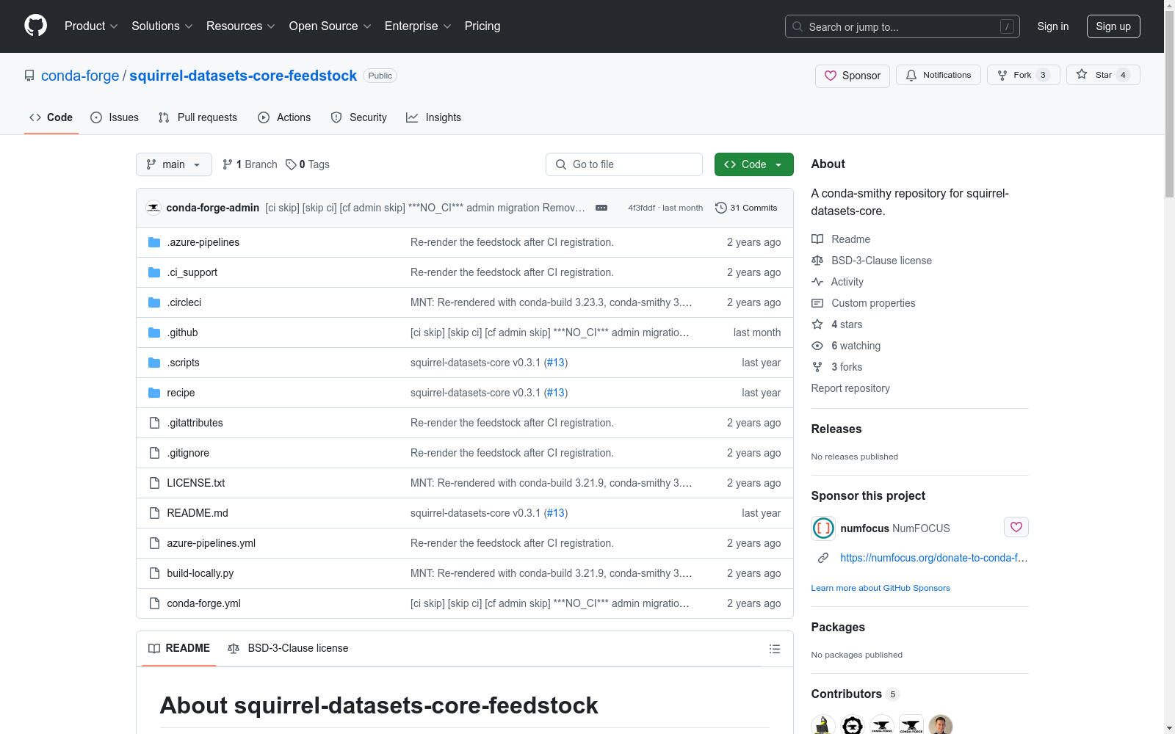Click the link icon beside numfocus donate URL

point(823,558)
